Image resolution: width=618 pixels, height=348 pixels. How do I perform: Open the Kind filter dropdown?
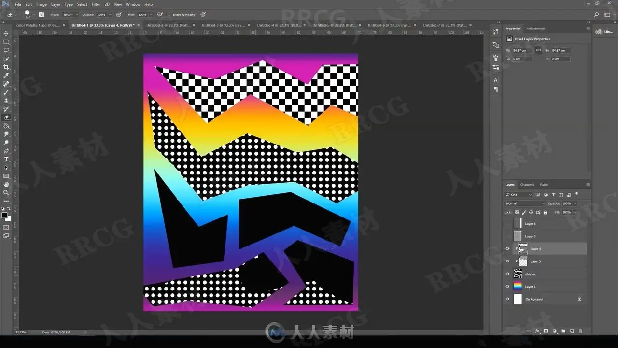519,195
